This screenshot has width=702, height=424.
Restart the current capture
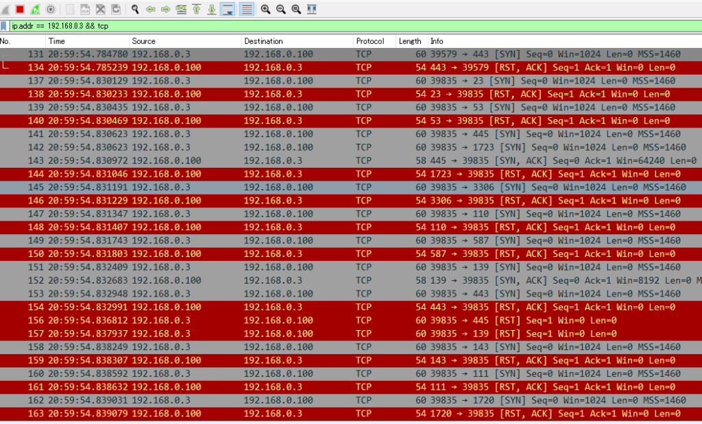coord(35,9)
